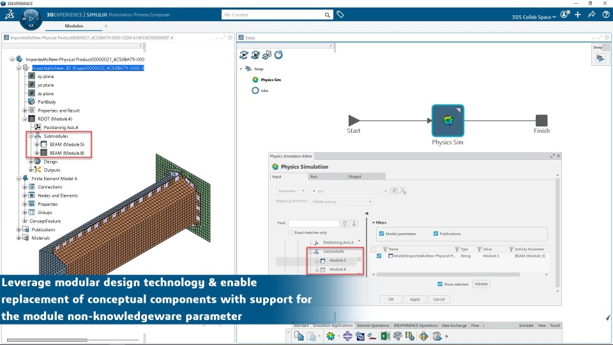Expand BEAM (Module.5) in left tree

point(37,144)
